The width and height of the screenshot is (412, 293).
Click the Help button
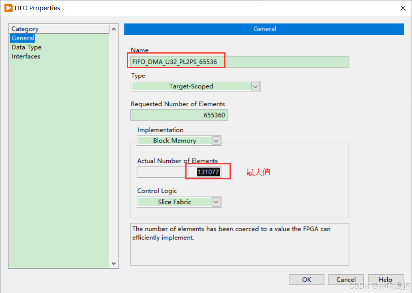386,279
